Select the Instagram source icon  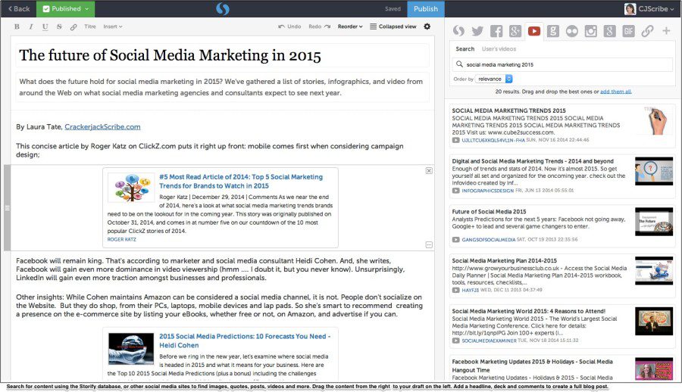[x=590, y=31]
